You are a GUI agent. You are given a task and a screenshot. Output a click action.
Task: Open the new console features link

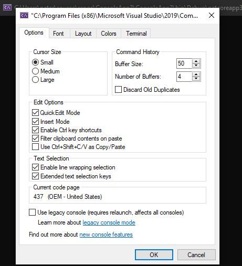click(106, 235)
